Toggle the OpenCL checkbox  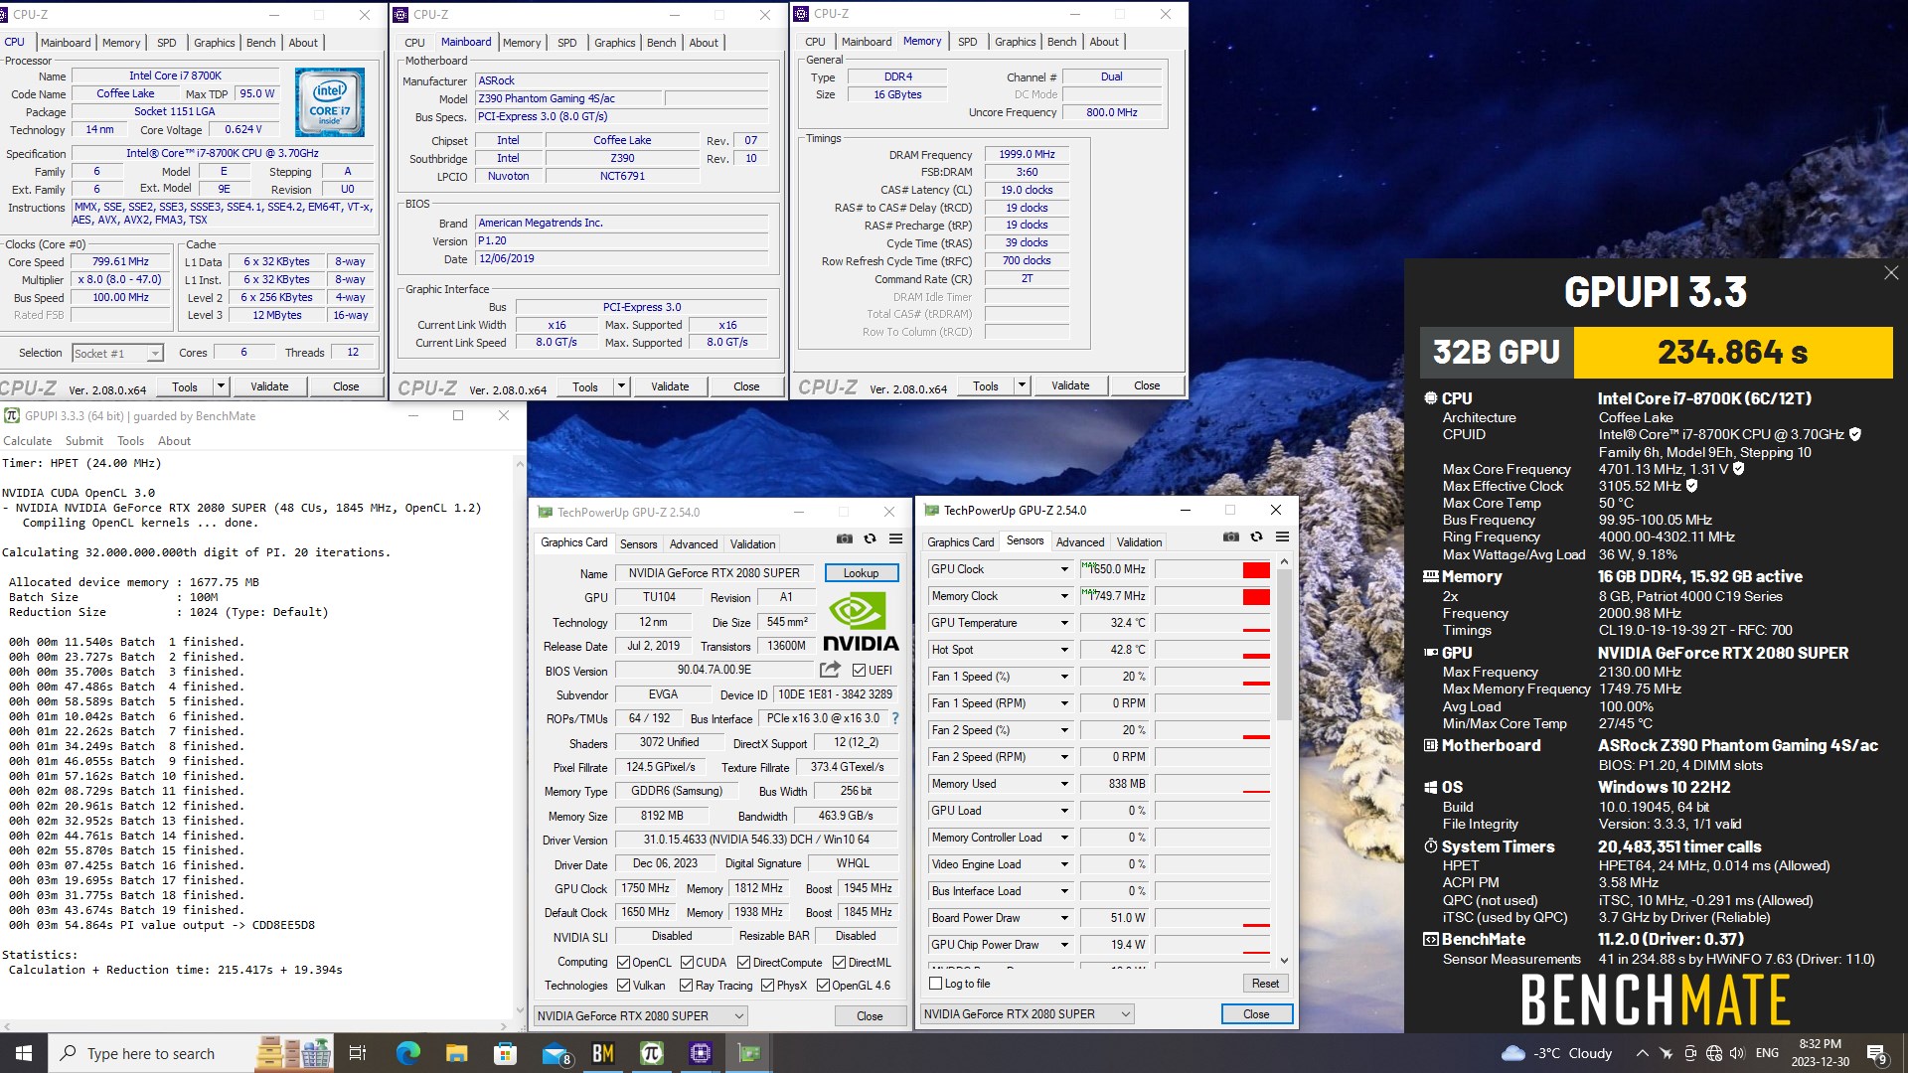[x=623, y=963]
